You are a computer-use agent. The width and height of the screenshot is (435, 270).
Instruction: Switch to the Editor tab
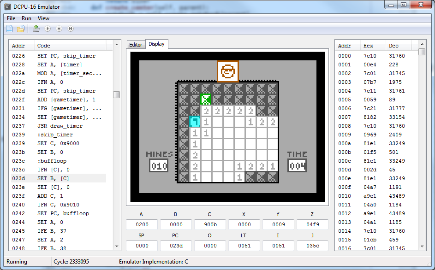pyautogui.click(x=136, y=45)
